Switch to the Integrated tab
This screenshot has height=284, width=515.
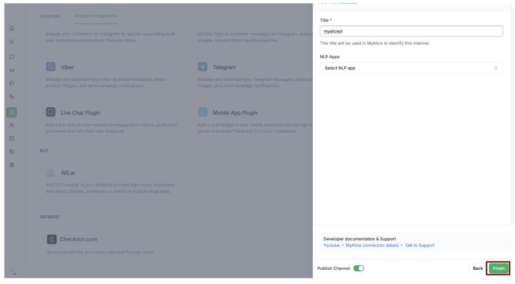[50, 16]
